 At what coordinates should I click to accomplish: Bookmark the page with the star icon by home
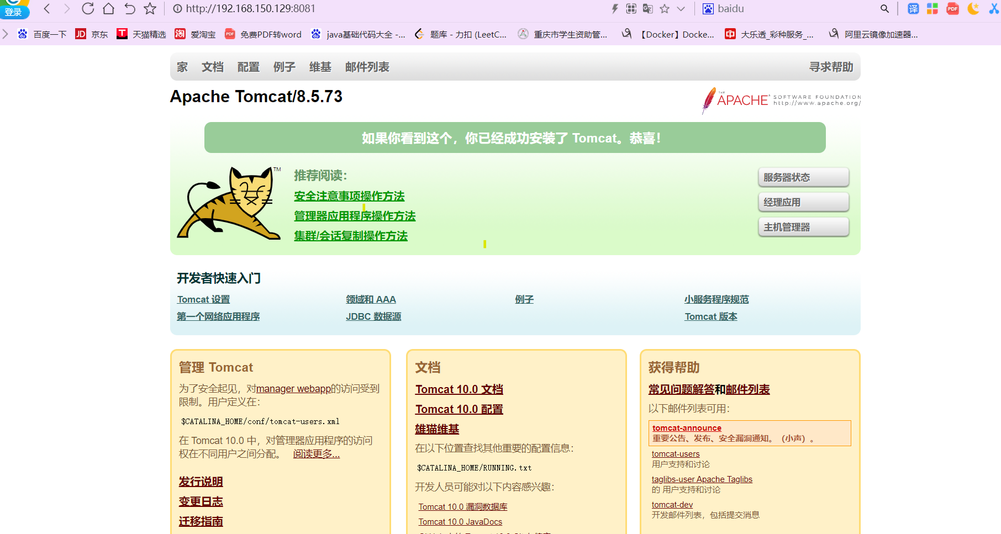[x=150, y=8]
